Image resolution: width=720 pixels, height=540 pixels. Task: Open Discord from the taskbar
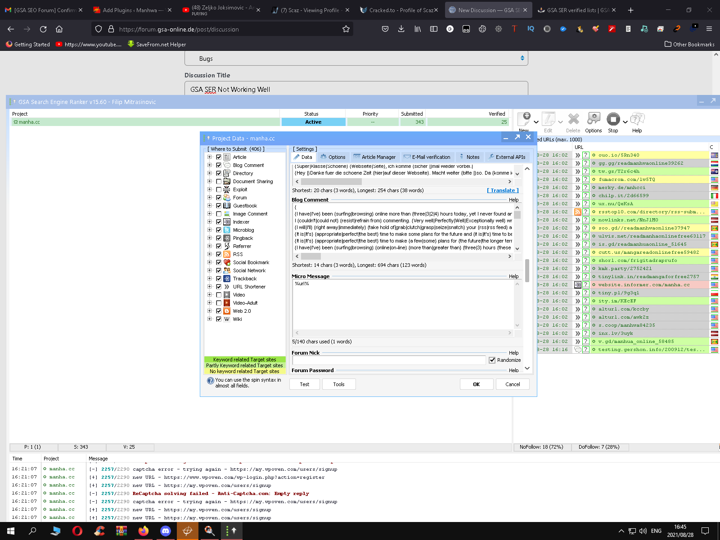coord(166,531)
